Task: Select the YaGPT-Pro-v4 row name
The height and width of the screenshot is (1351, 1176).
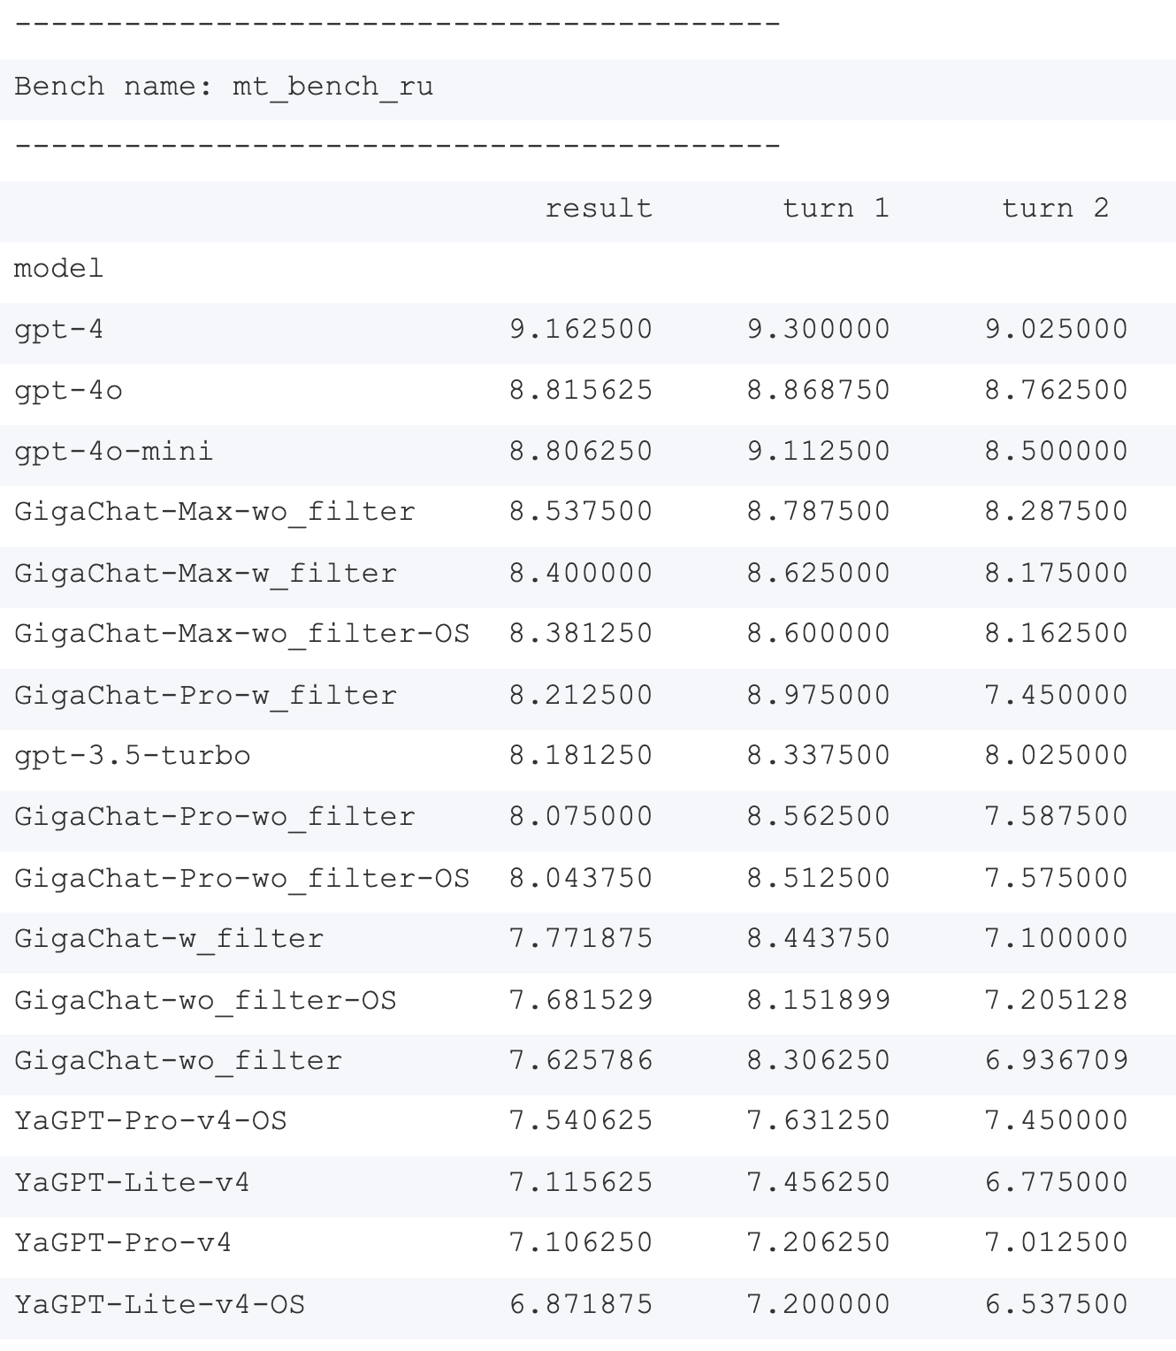Action: tap(123, 1244)
